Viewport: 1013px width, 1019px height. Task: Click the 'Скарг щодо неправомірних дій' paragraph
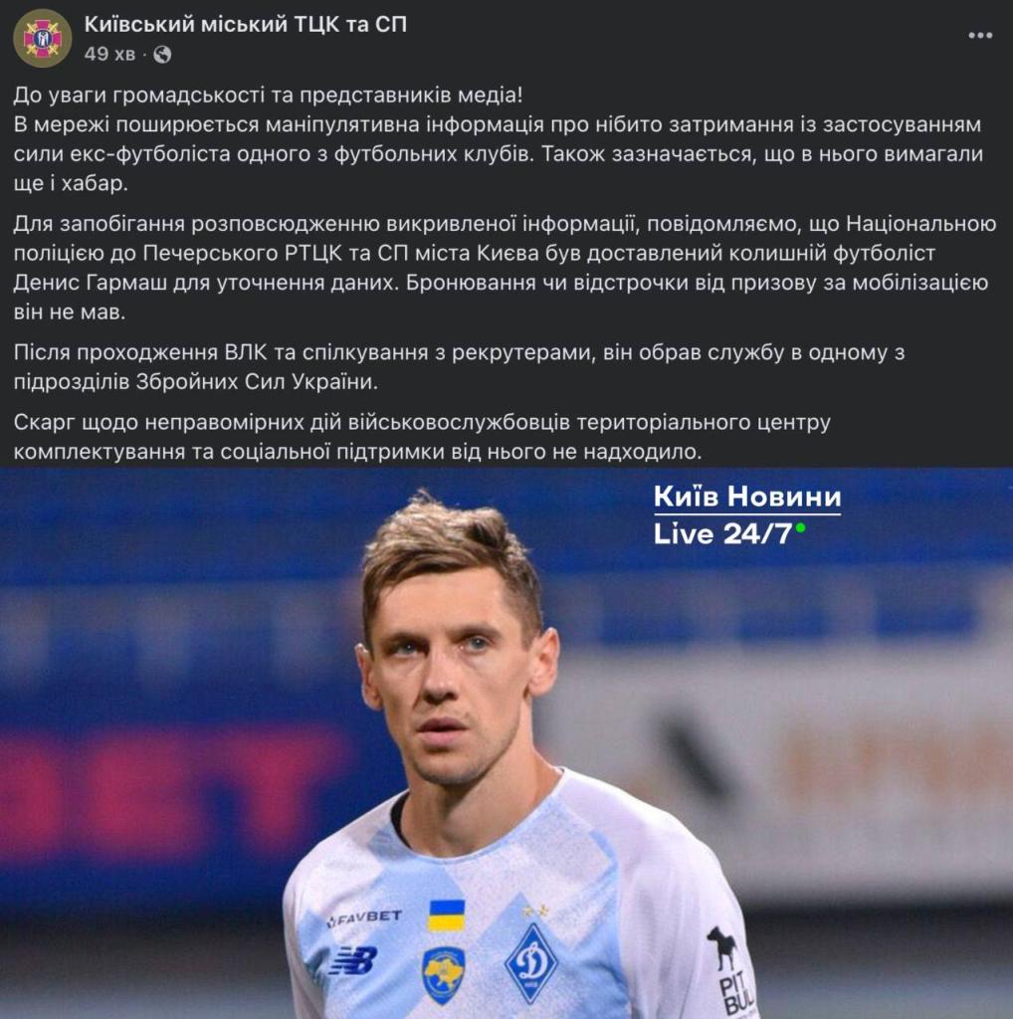click(422, 437)
